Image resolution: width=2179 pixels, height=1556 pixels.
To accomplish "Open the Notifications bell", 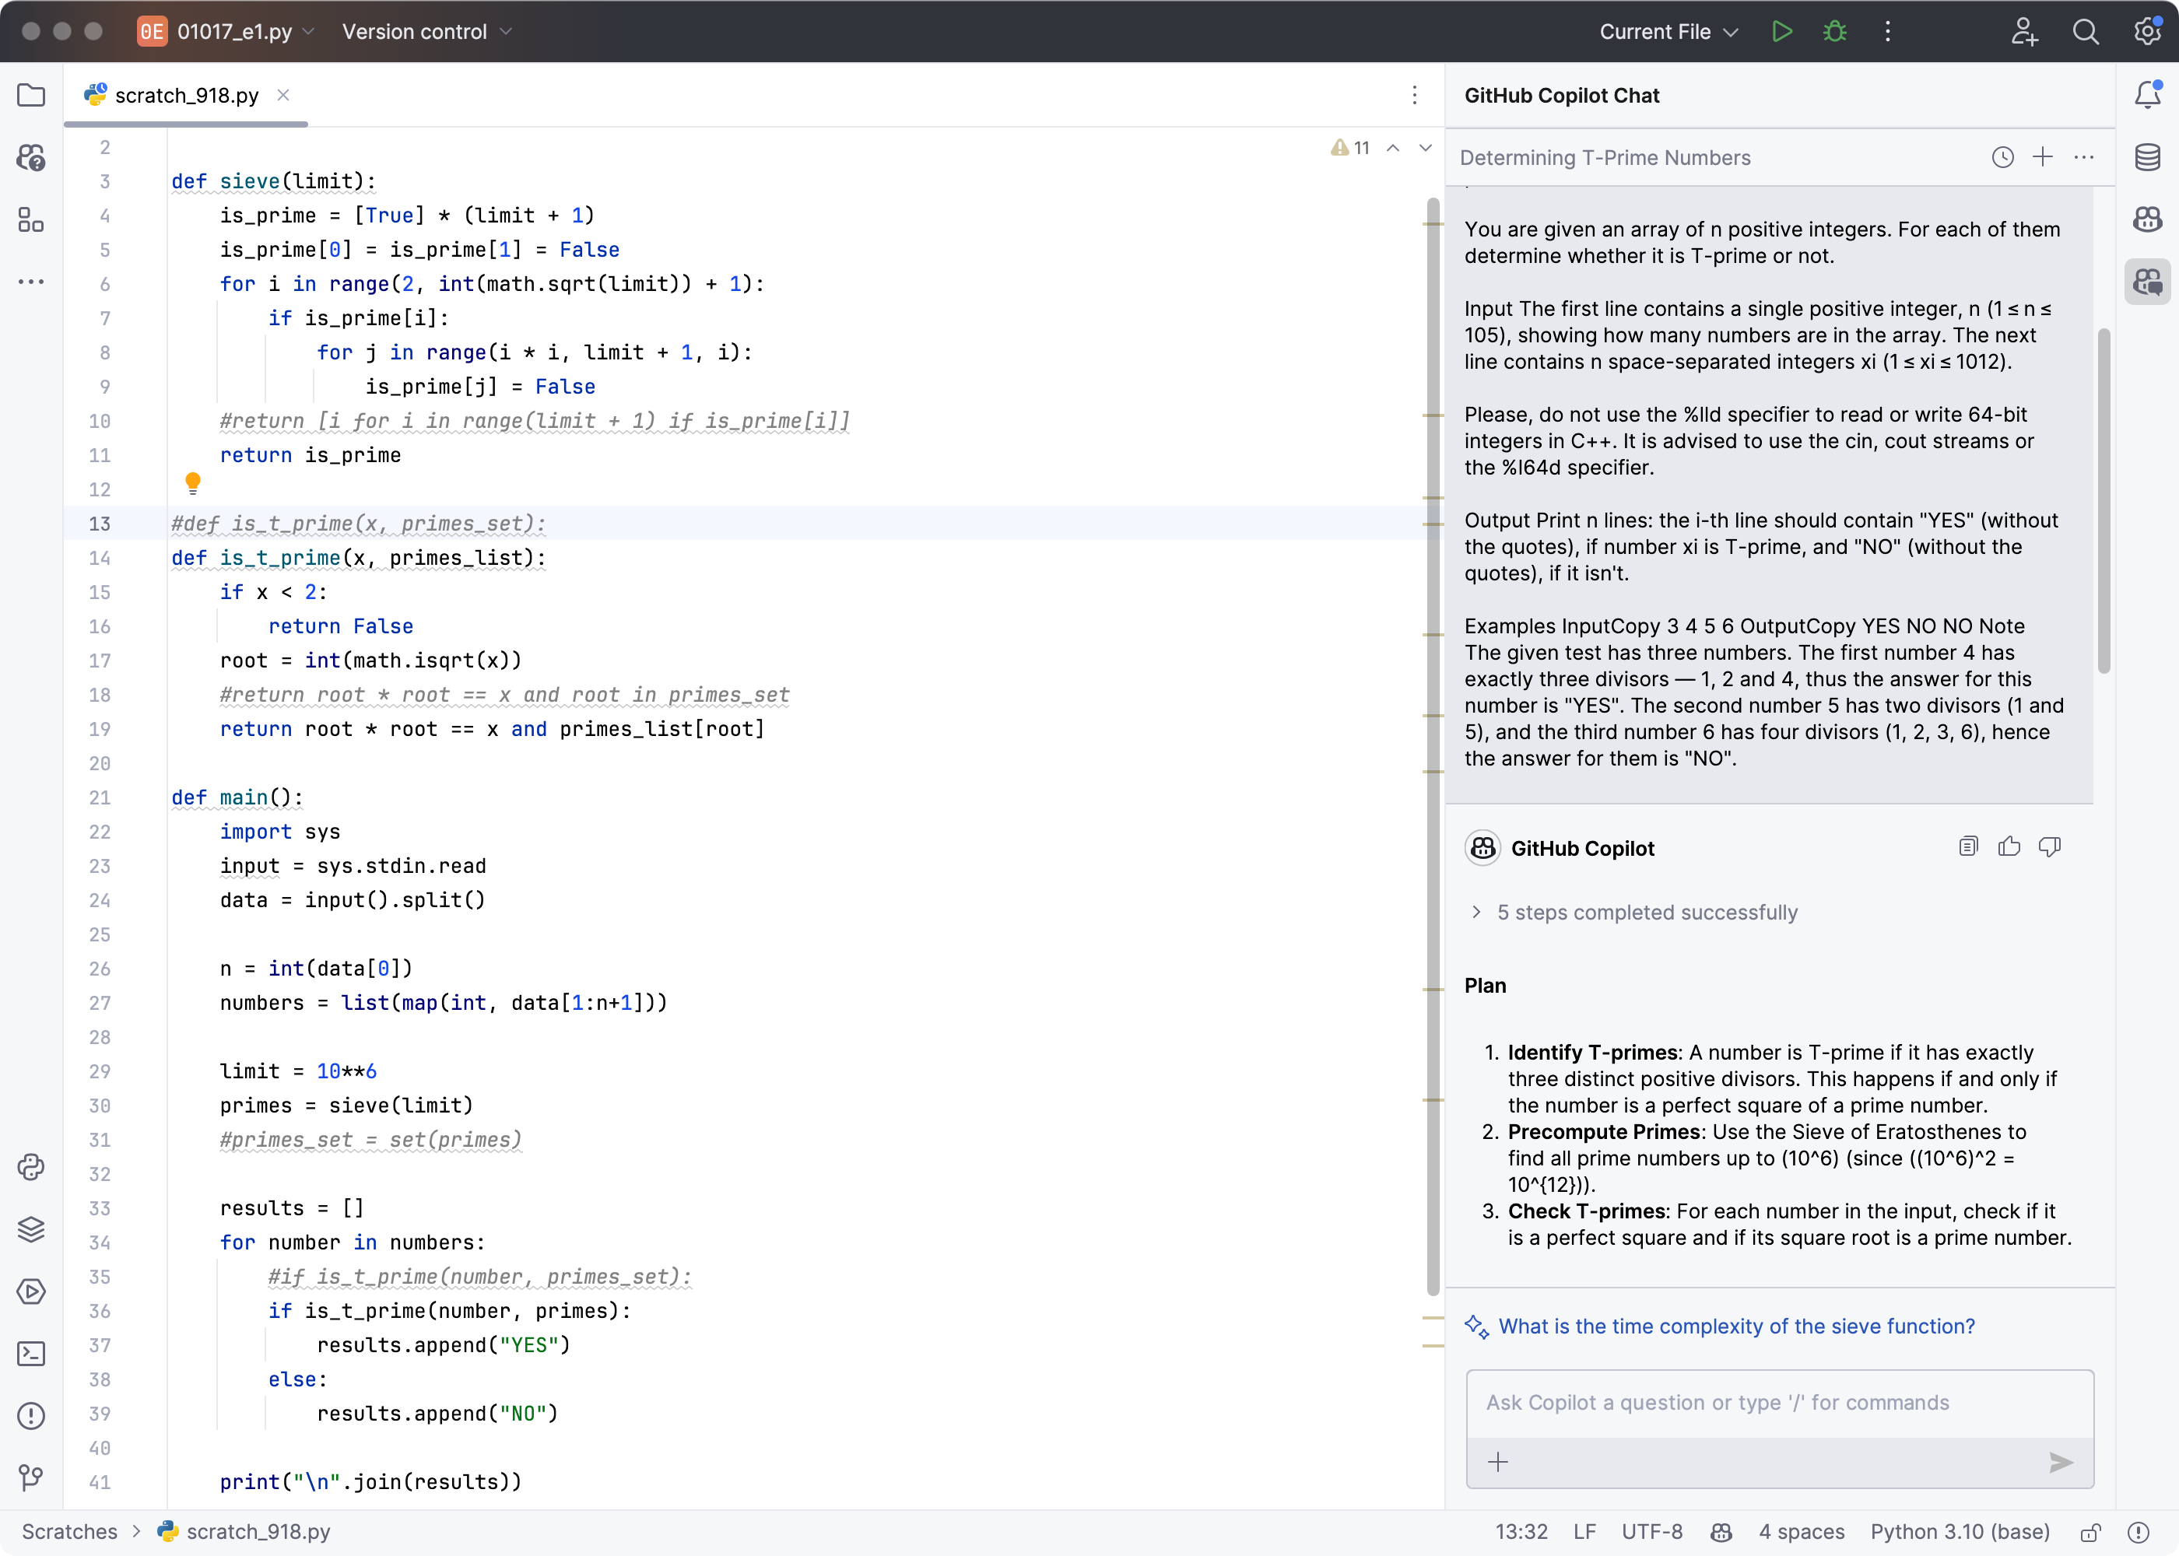I will tap(2147, 95).
